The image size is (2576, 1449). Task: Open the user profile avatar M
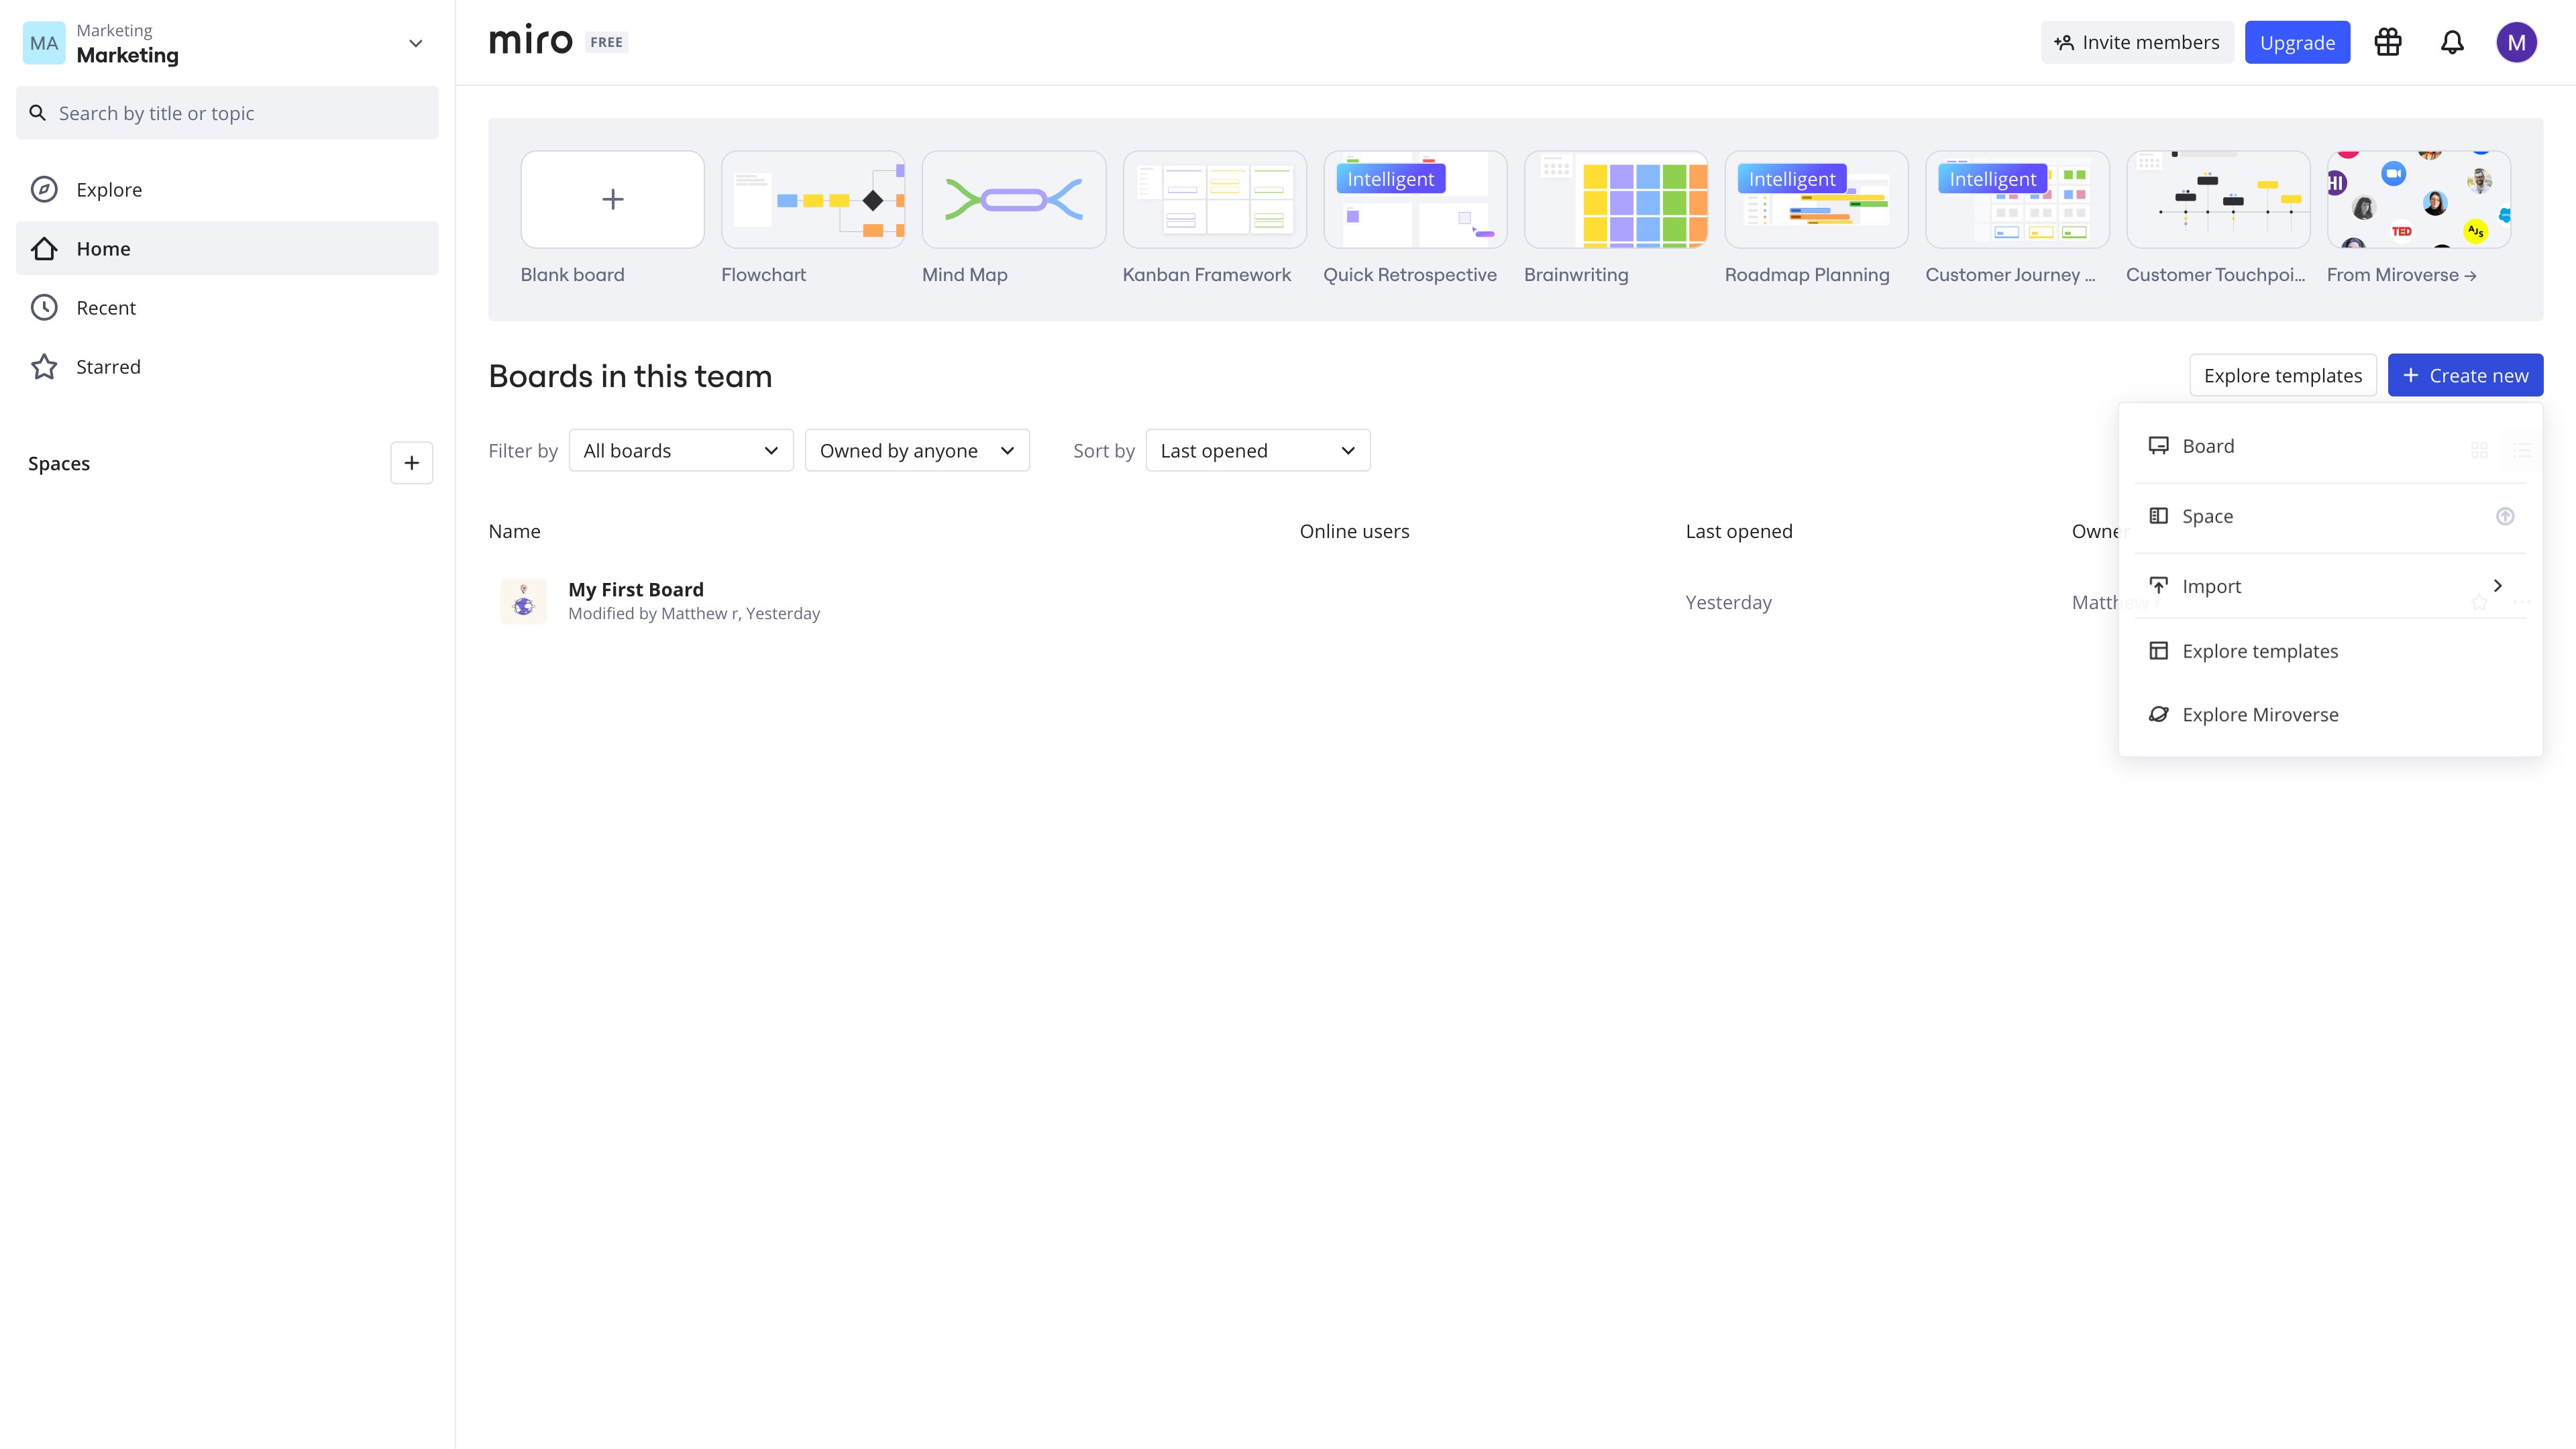click(x=2516, y=42)
